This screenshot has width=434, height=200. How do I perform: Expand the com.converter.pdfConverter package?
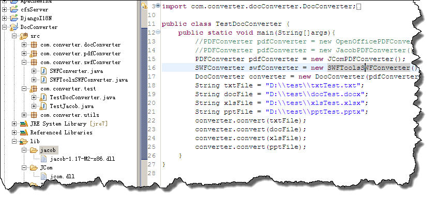(24, 54)
